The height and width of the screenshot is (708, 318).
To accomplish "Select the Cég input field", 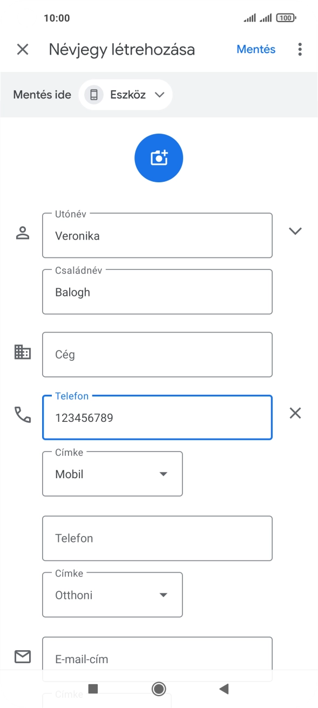I will (157, 354).
